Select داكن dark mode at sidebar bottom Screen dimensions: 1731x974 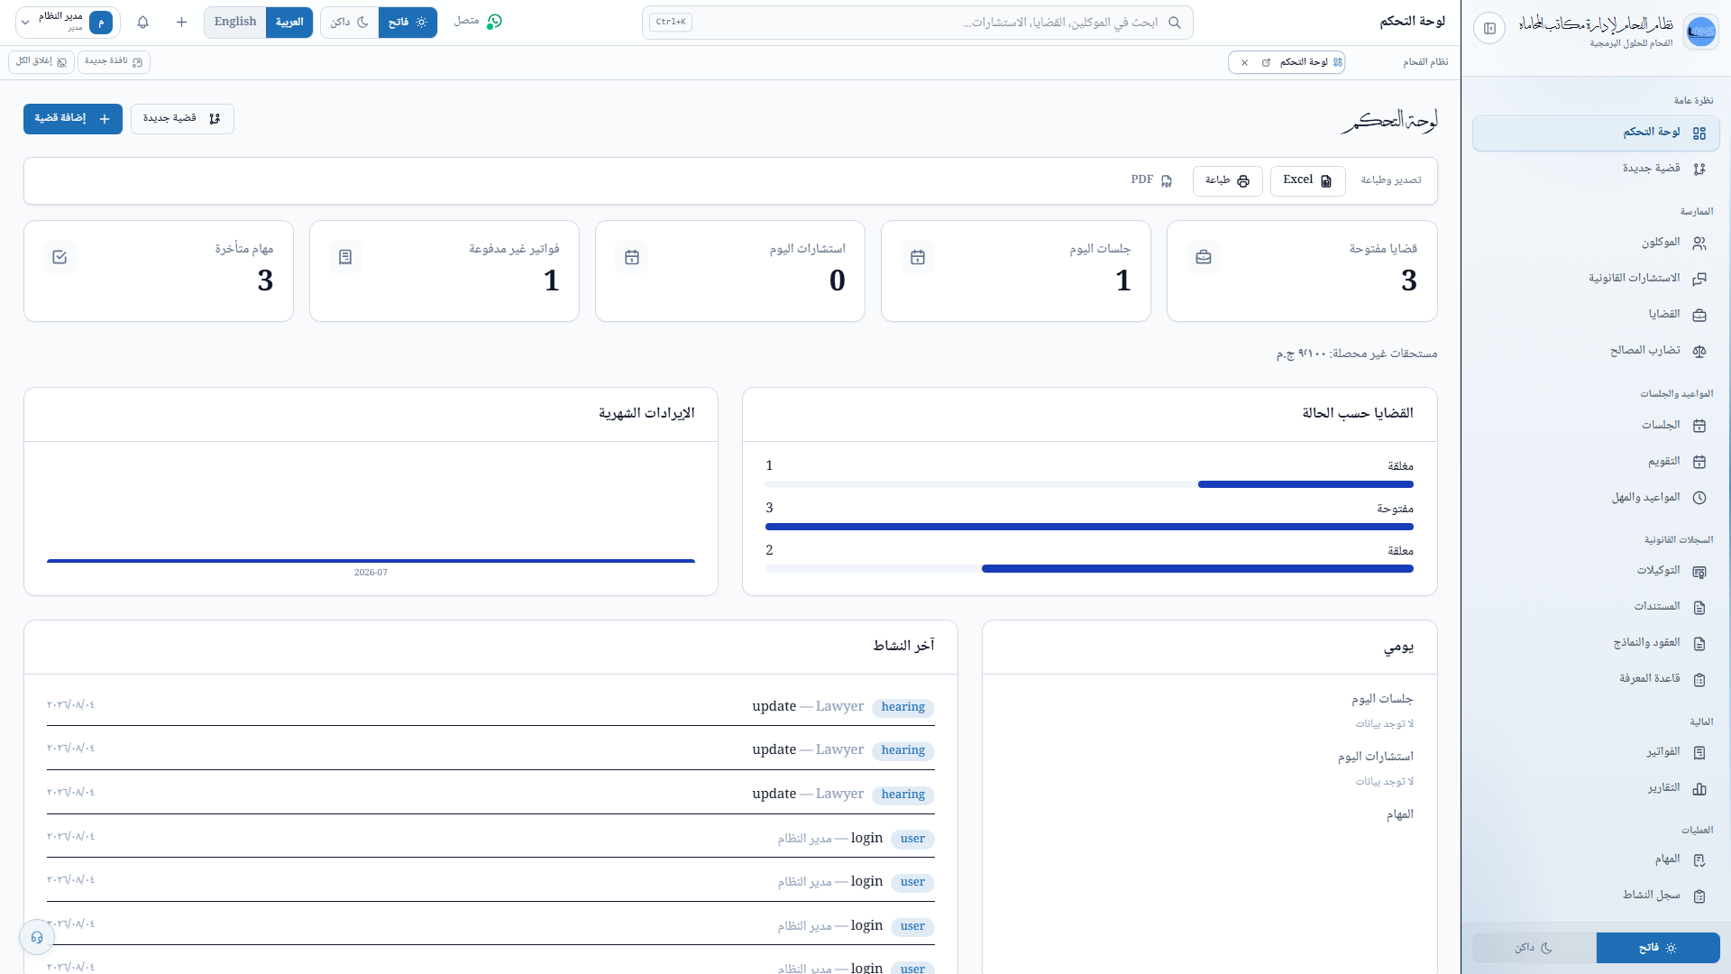pyautogui.click(x=1534, y=948)
